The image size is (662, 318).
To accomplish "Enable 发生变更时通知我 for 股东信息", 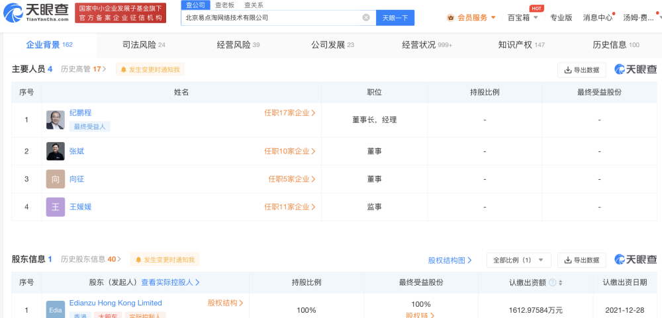I will (165, 260).
